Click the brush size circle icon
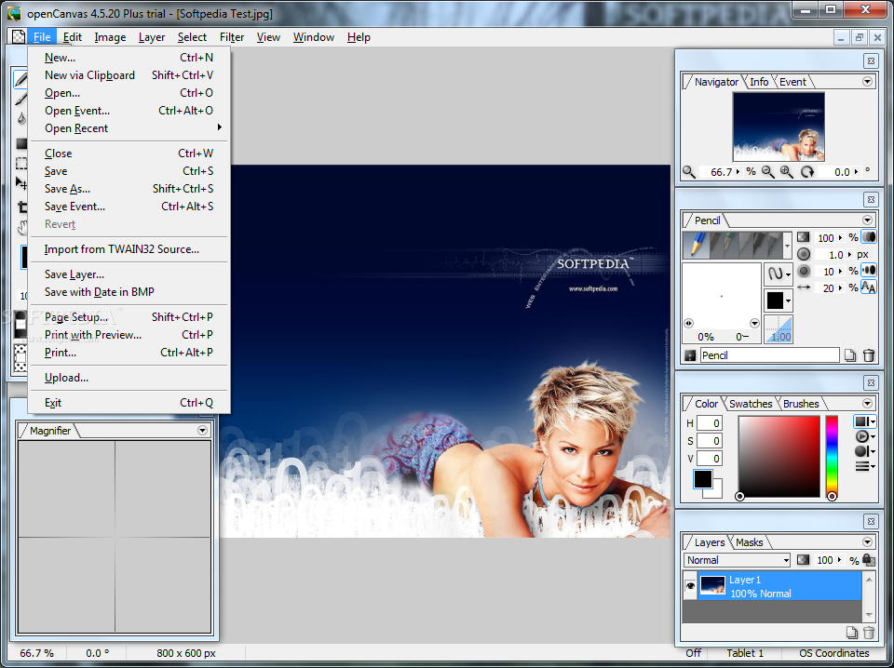Image resolution: width=894 pixels, height=668 pixels. coord(804,254)
